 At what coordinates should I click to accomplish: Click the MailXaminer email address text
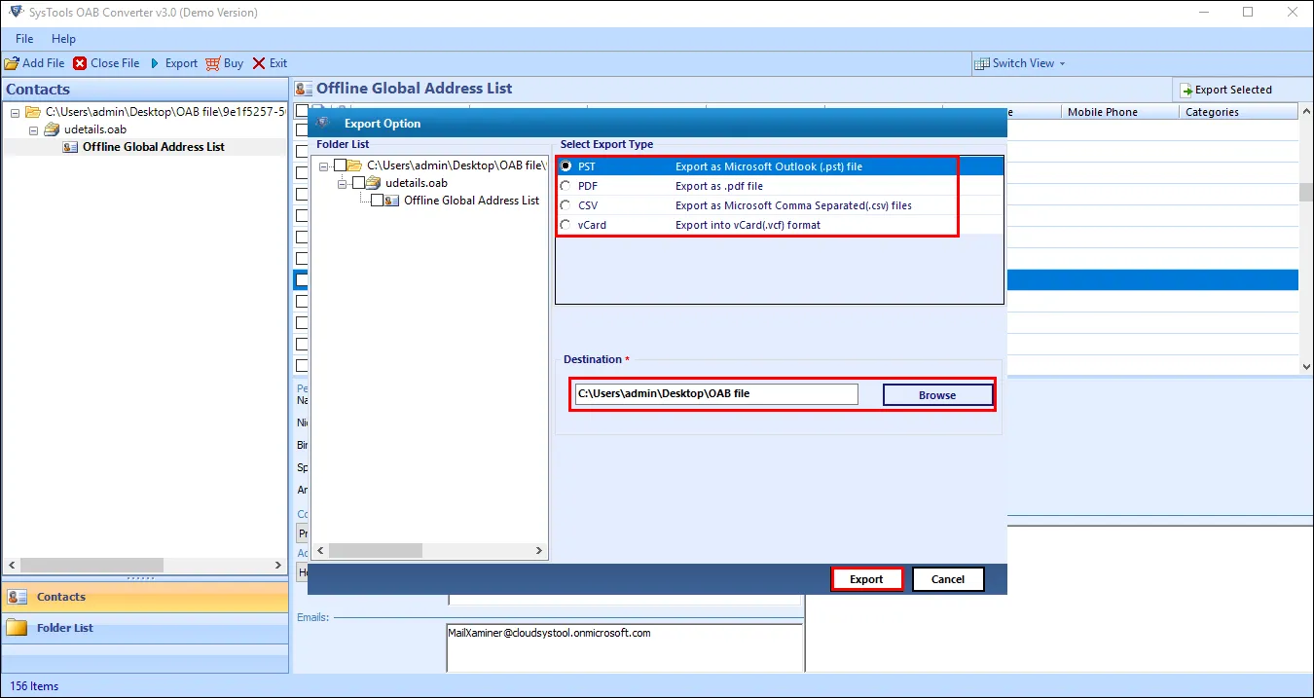549,633
